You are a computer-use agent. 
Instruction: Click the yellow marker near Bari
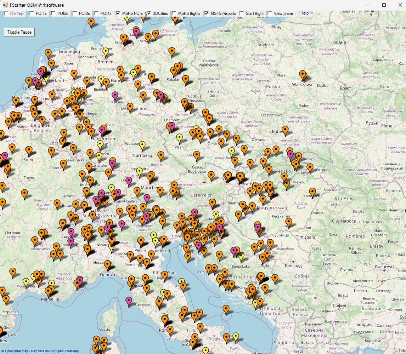(236, 336)
